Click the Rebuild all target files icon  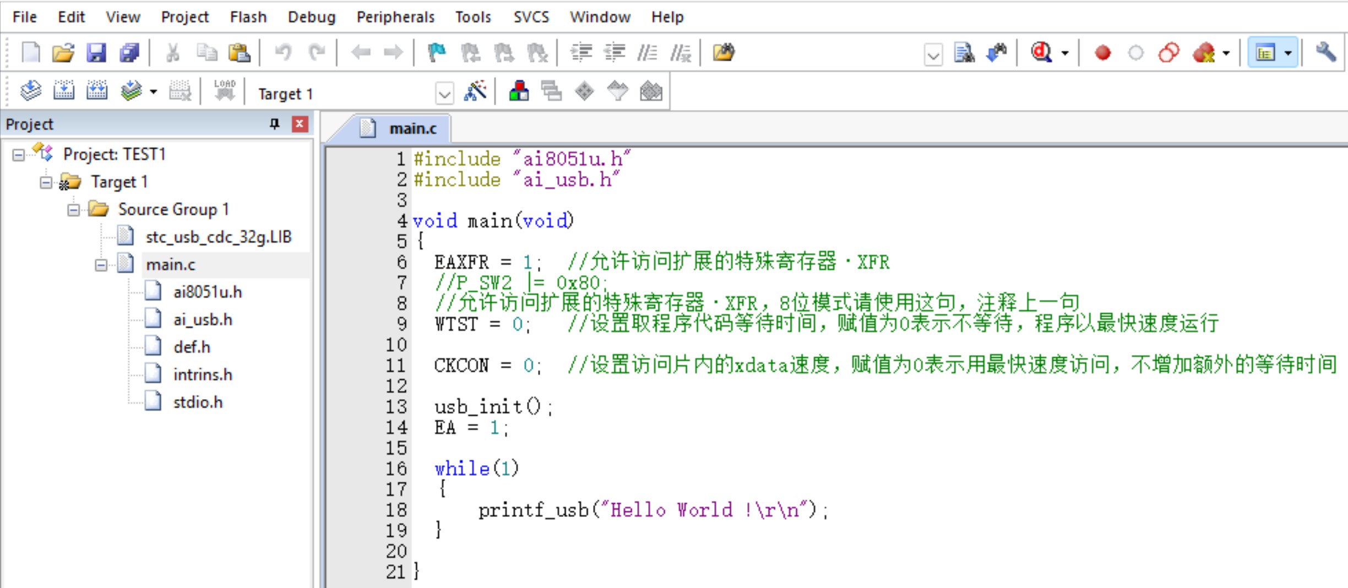point(96,91)
